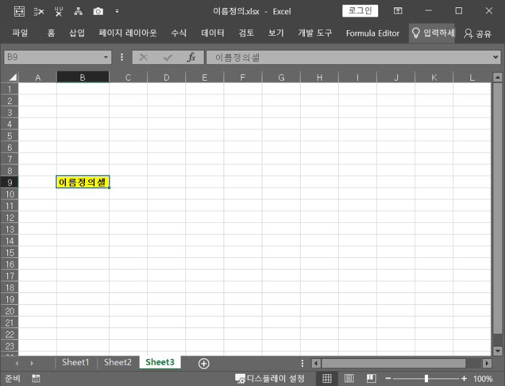The height and width of the screenshot is (386, 505).
Task: Click the camera tool icon
Action: (x=98, y=12)
